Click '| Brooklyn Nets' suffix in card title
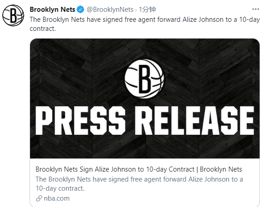The image size is (260, 207). click(219, 169)
